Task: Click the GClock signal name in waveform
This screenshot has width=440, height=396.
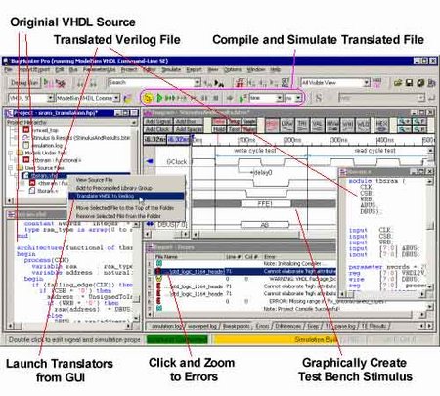Action: (177, 161)
